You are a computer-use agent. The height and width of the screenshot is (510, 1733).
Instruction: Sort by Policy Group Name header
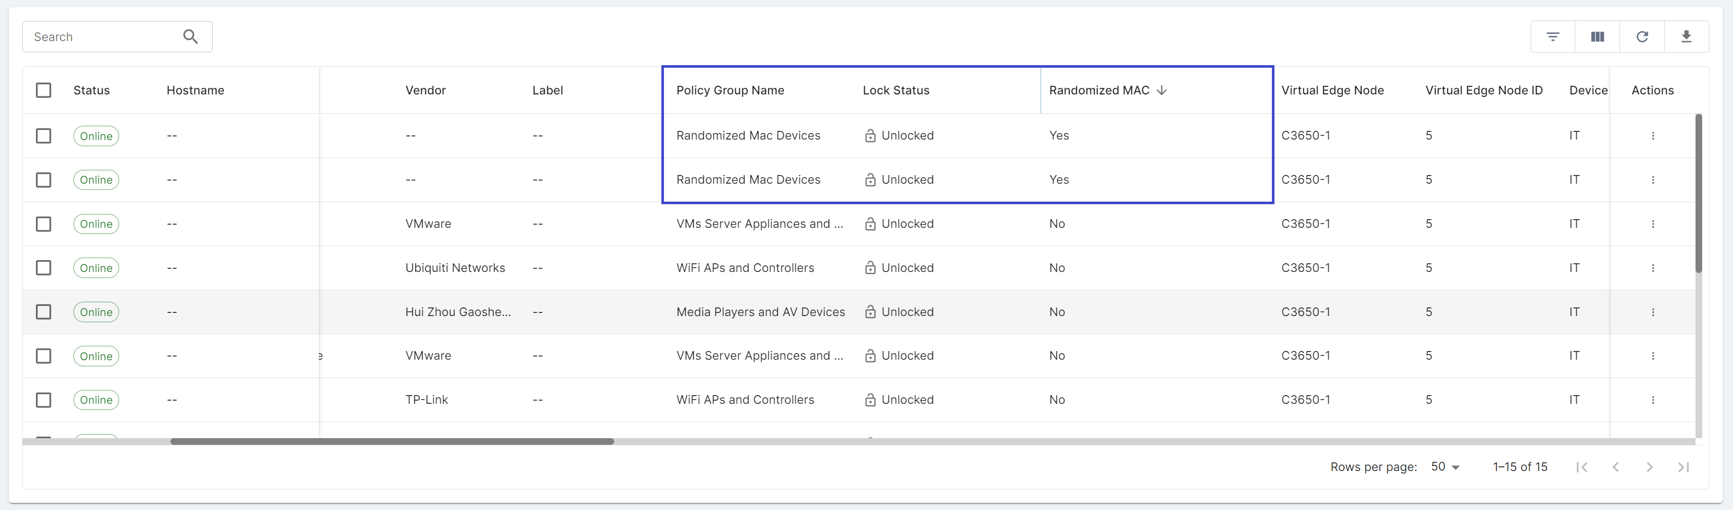(730, 90)
